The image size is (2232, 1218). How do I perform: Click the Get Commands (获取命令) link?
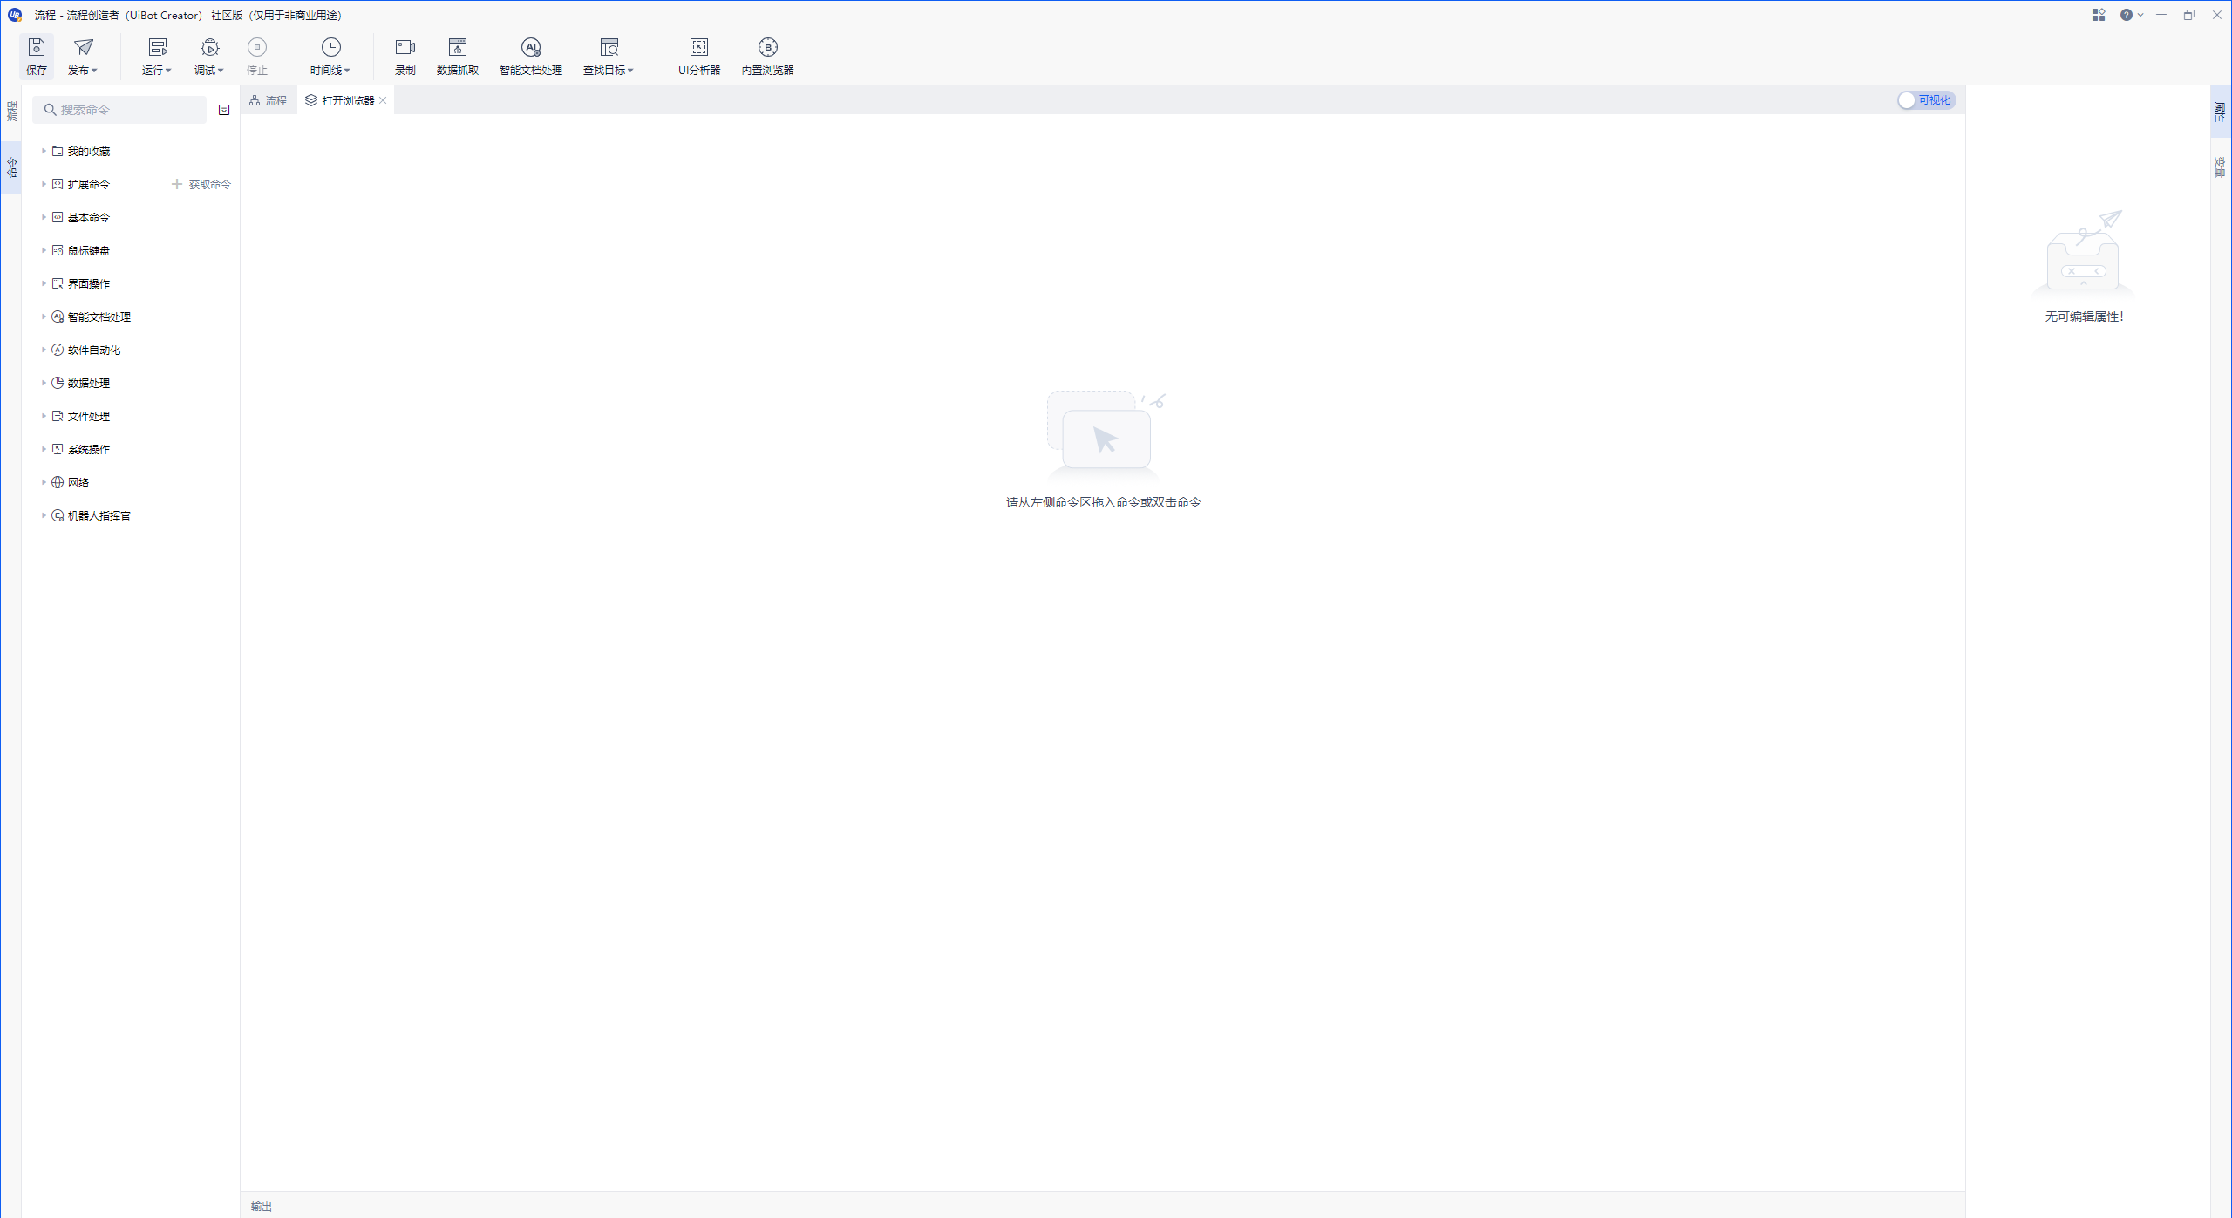[x=201, y=185]
